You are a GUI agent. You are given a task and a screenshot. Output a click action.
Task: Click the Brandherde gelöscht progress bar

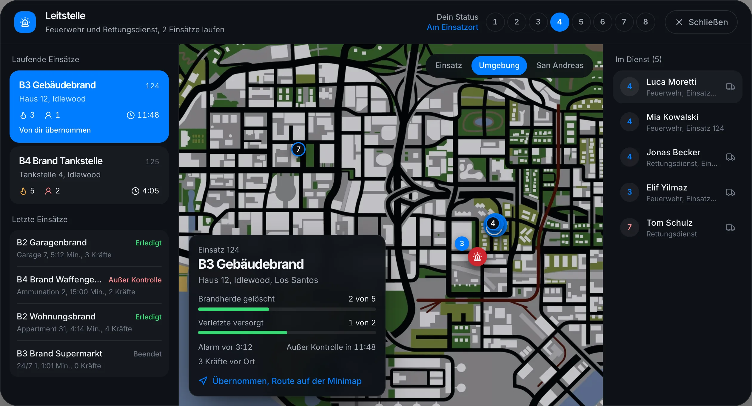(x=287, y=309)
